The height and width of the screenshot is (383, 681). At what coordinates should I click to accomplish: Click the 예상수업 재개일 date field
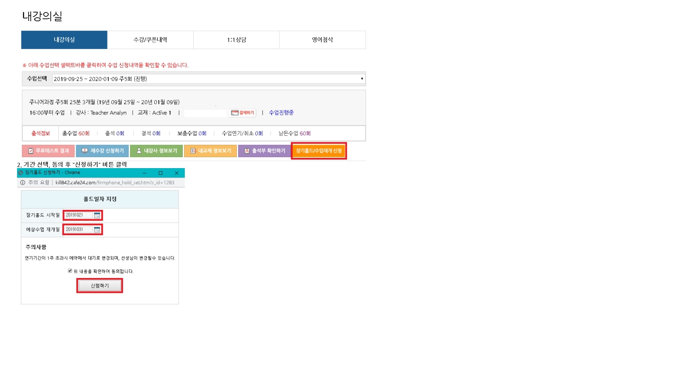[x=78, y=229]
